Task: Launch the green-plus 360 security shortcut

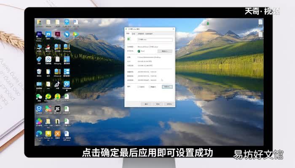Action: (48, 97)
